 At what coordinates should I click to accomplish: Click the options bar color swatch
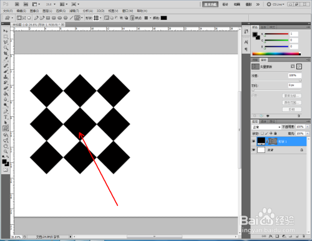(x=163, y=18)
